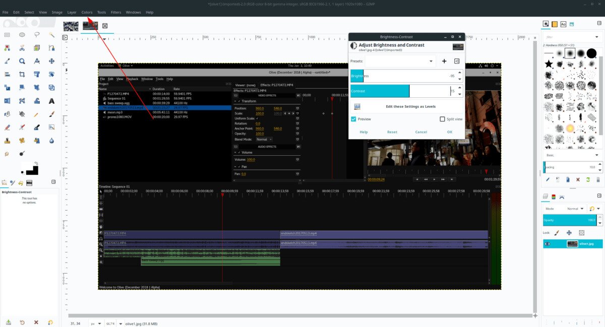Click the Reset button in dialog
This screenshot has height=327, width=605.
[x=392, y=132]
